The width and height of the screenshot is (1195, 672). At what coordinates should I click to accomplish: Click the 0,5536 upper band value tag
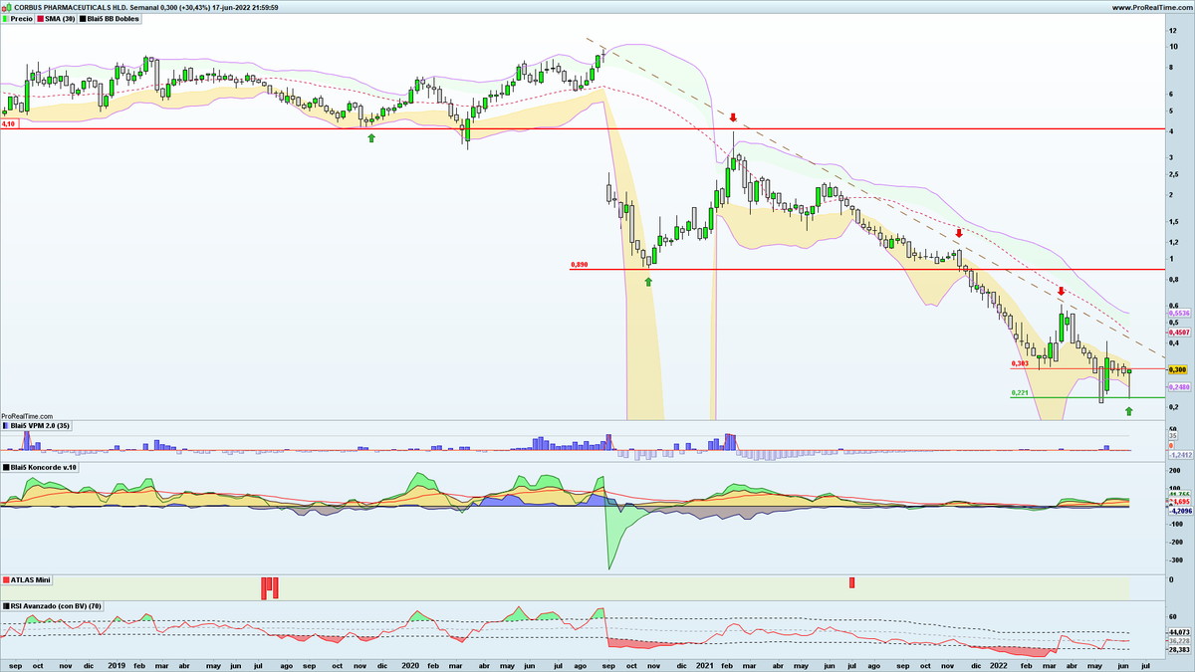[x=1179, y=313]
